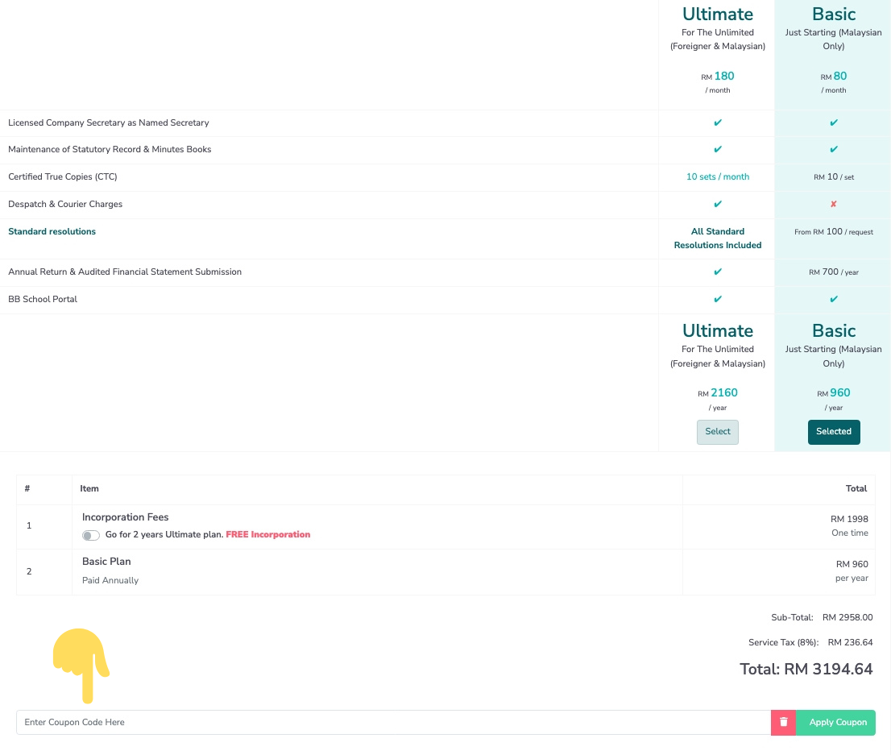Click Basic checkmark for Maintenance of Statutory Record
Viewport: 891px width, 755px height.
pos(834,149)
